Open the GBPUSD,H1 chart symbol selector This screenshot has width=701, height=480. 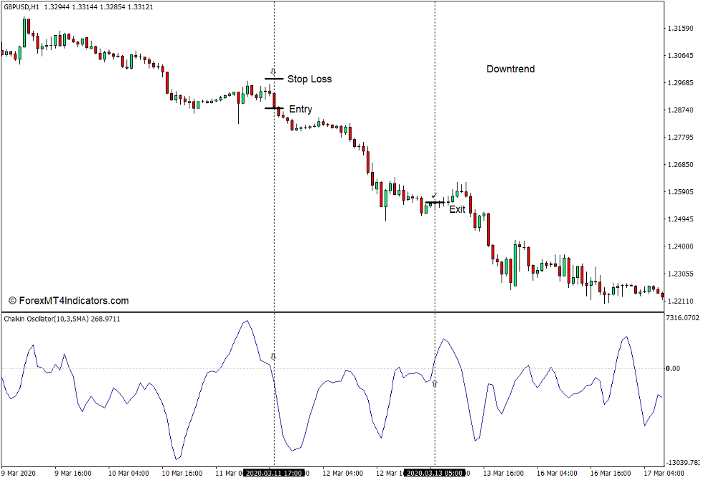[22, 7]
